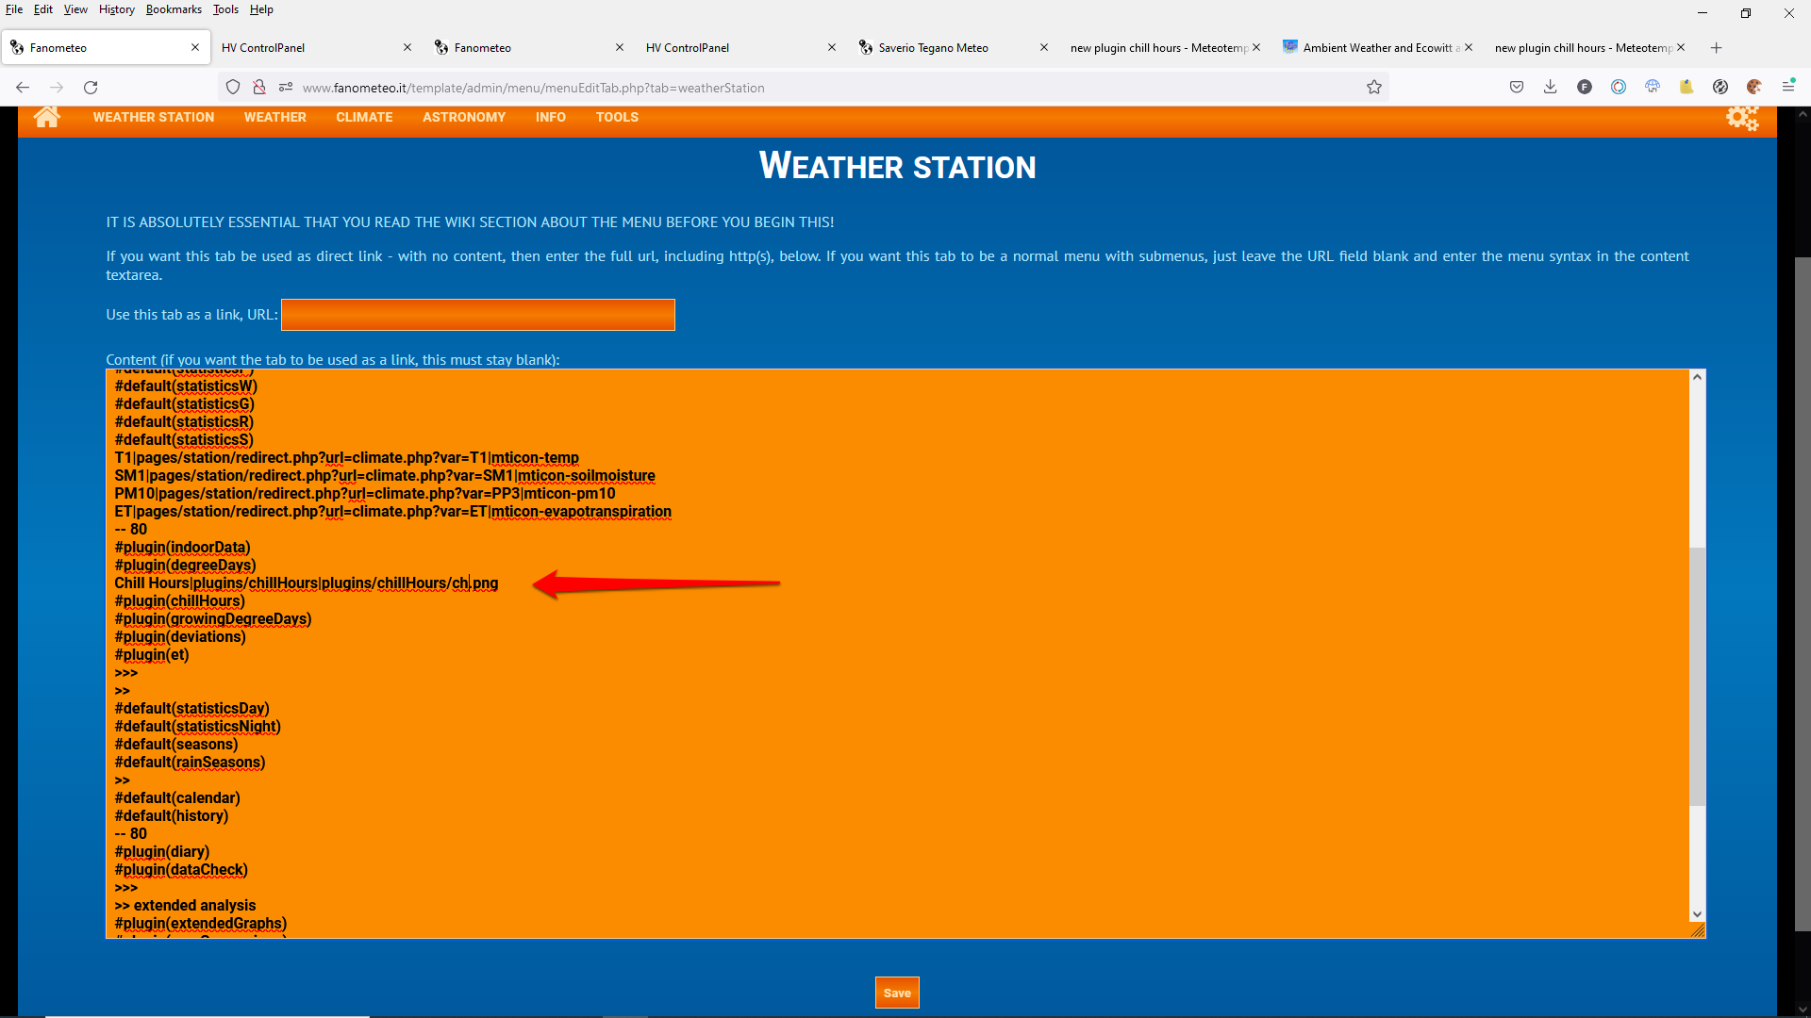Screen dimensions: 1811x1018
Task: Click the #default(rainSeasons) line
Action: pyautogui.click(x=190, y=763)
